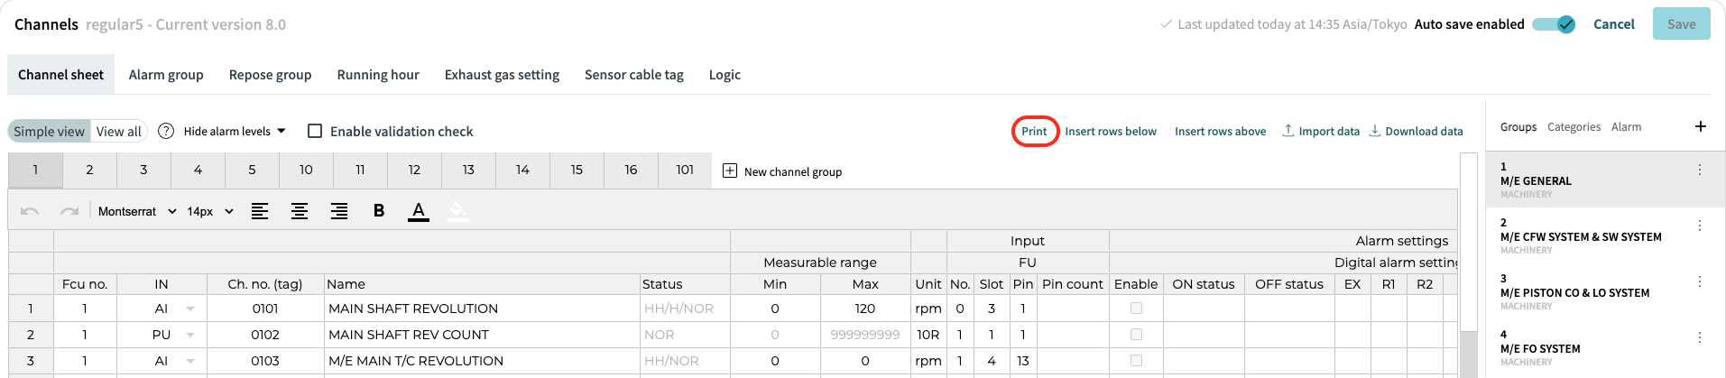The width and height of the screenshot is (1726, 378).
Task: Open the Channel sheet tab
Action: 60,75
